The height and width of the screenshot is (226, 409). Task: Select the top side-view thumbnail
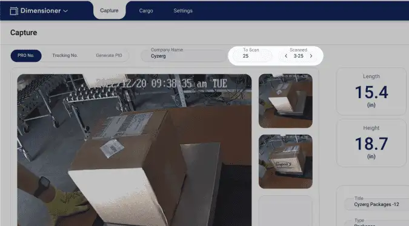click(285, 101)
